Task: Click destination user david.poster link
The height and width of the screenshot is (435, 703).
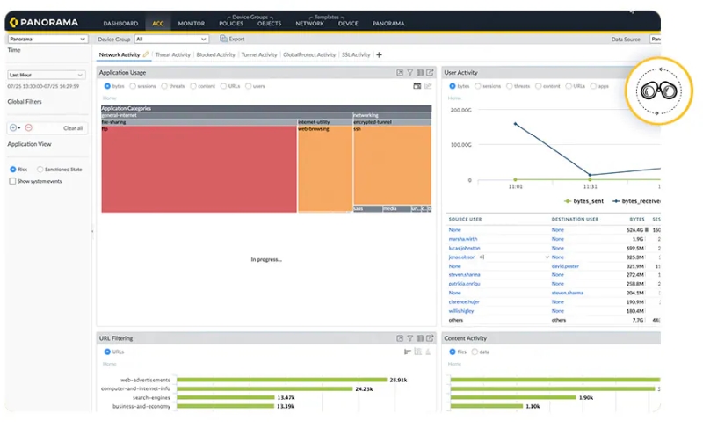Action: [x=565, y=266]
